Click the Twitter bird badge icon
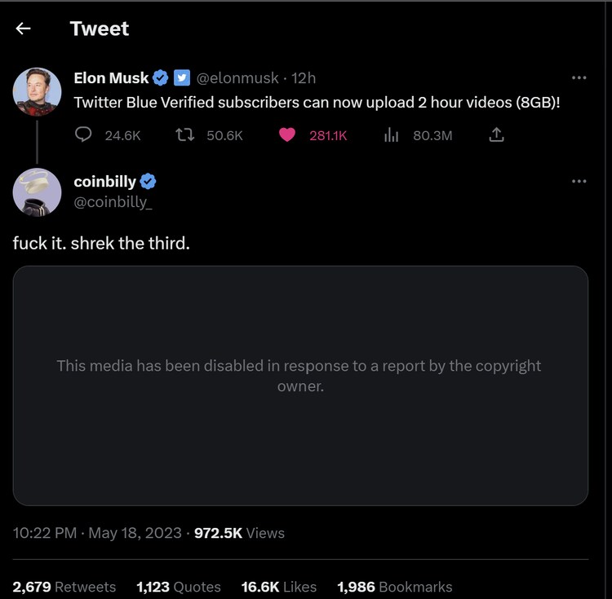Viewport: 612px width, 599px height. (182, 78)
